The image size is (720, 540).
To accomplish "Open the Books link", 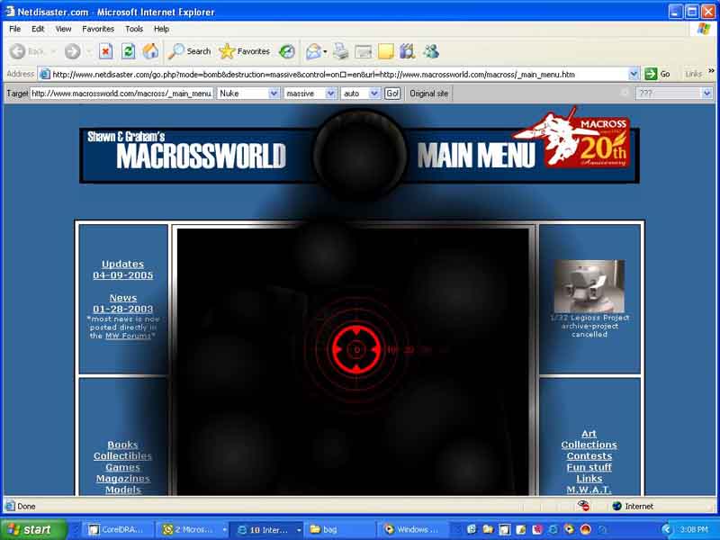I will coord(122,445).
